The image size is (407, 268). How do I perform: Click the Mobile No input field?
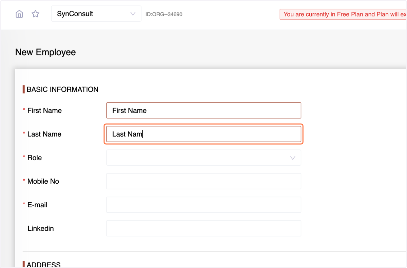pyautogui.click(x=203, y=181)
